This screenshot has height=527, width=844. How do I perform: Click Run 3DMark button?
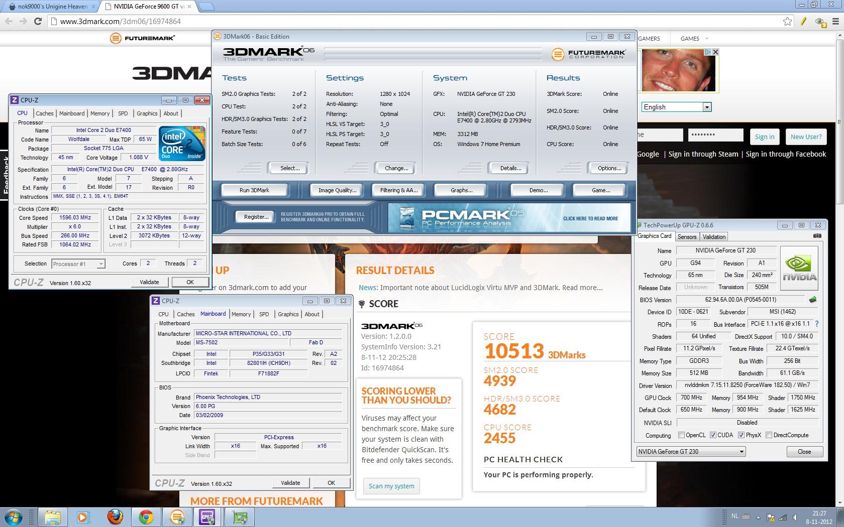tap(254, 190)
